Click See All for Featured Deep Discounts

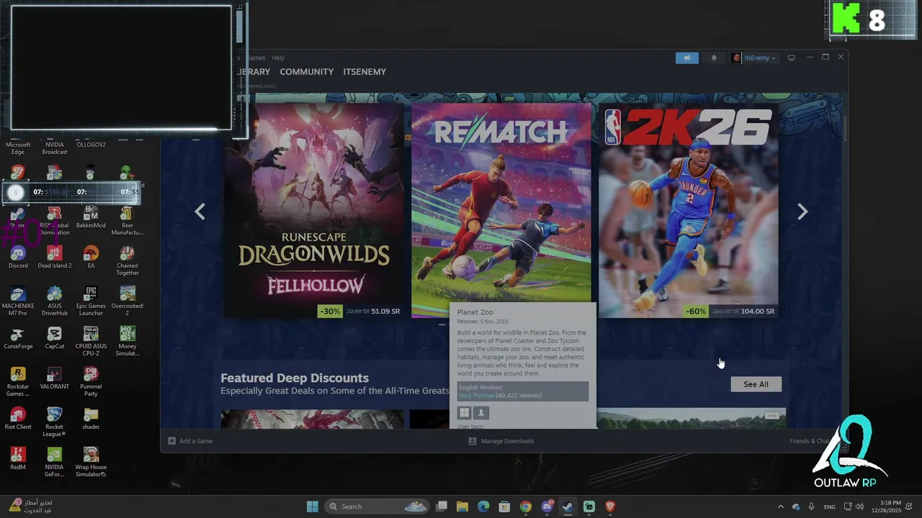(x=756, y=384)
